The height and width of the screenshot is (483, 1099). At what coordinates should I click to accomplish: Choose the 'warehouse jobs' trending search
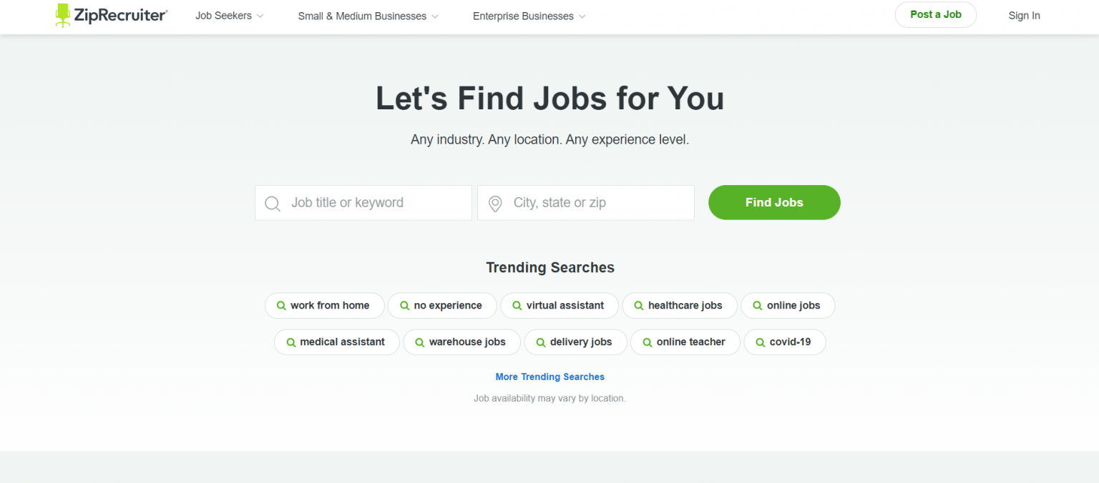click(x=461, y=342)
